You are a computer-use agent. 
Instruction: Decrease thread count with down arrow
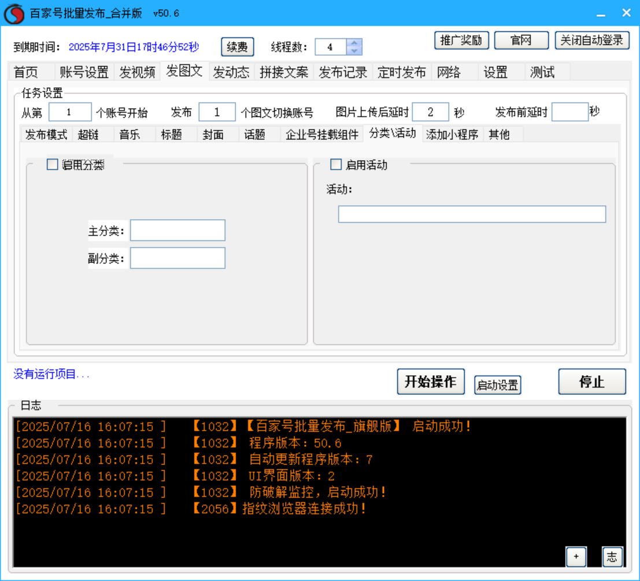[354, 51]
